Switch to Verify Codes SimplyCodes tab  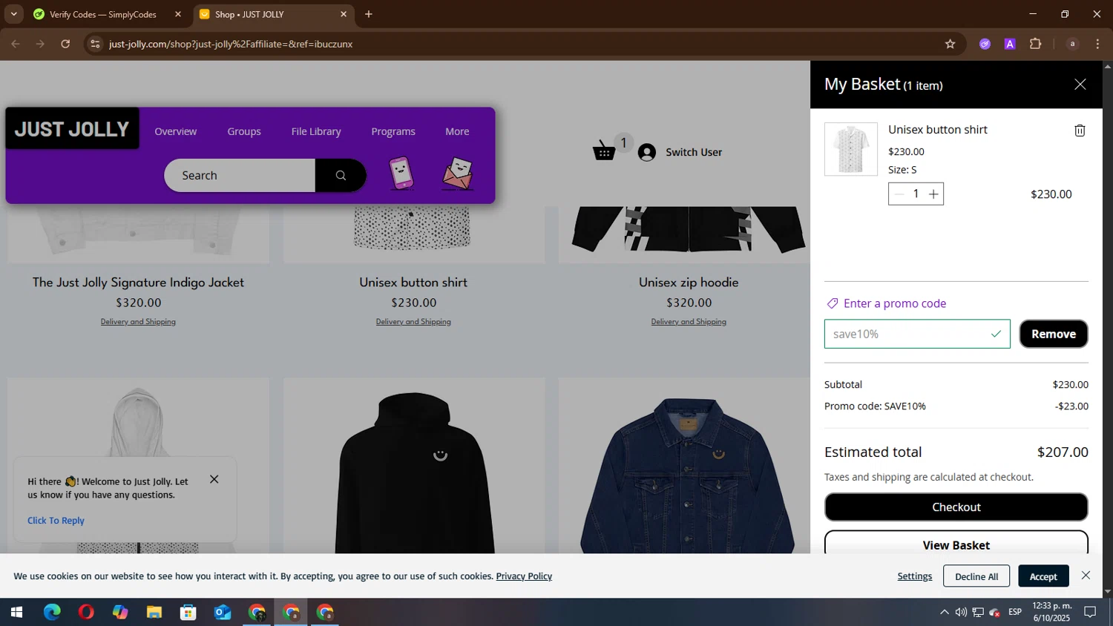(x=104, y=14)
